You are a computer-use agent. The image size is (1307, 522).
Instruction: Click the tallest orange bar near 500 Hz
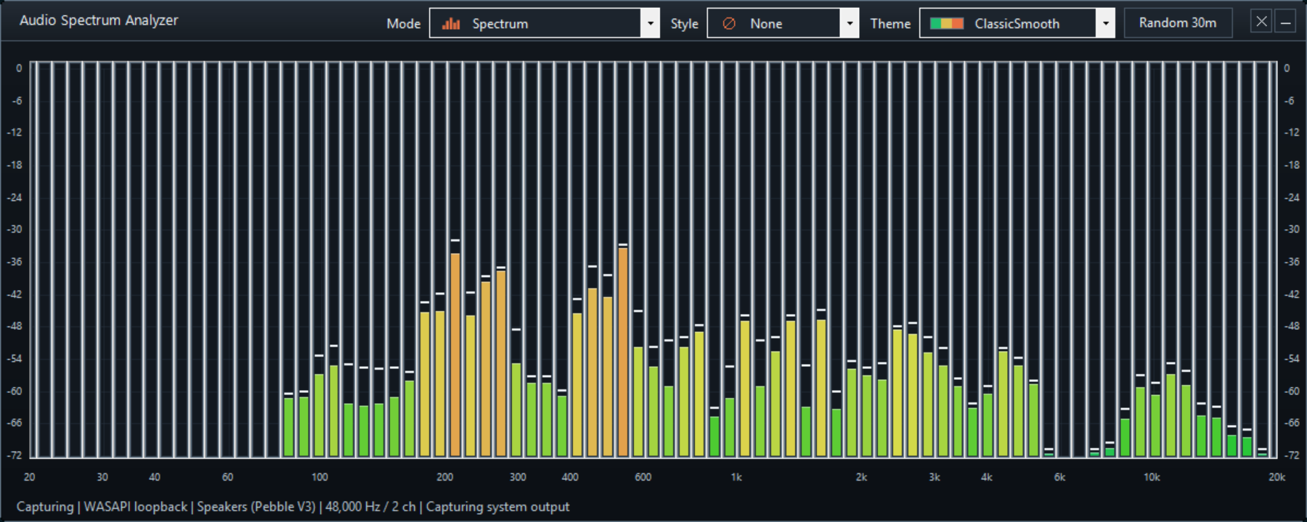[623, 352]
